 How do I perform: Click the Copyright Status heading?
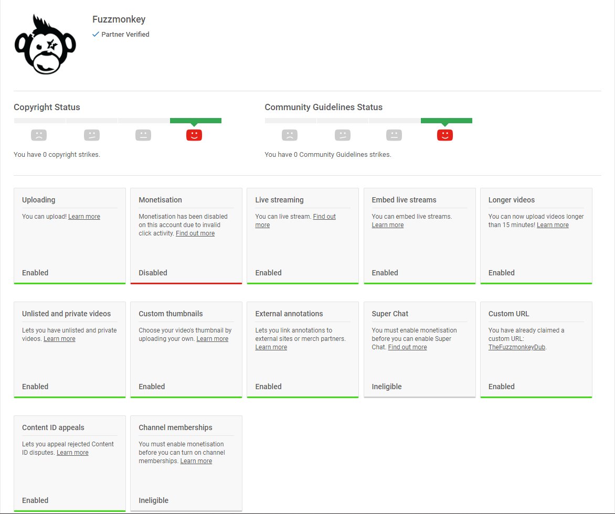(47, 107)
